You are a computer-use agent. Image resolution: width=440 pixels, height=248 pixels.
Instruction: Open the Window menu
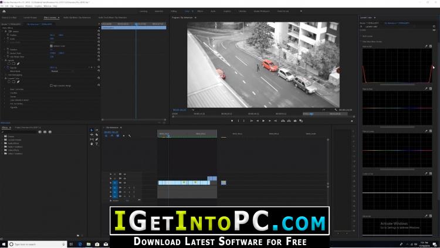pyautogui.click(x=46, y=6)
